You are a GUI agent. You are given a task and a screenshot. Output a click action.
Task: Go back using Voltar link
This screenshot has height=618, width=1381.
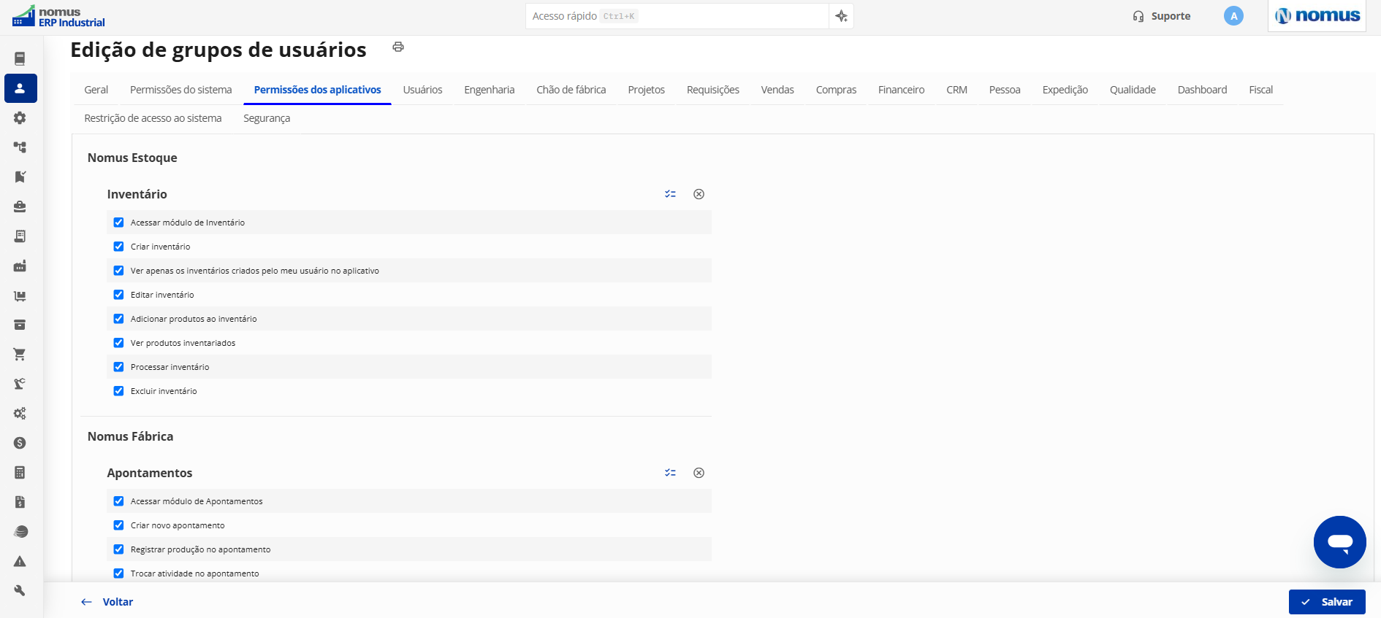click(x=107, y=602)
